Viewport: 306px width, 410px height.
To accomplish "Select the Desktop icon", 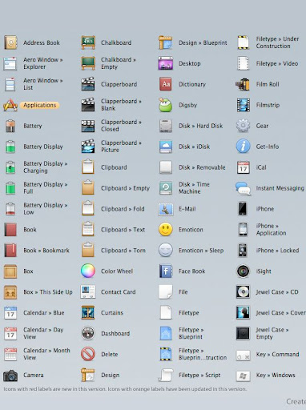I will point(166,63).
